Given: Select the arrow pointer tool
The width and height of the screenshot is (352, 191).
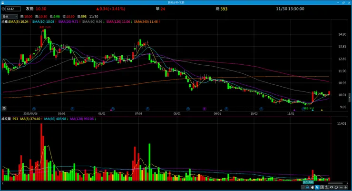Looking at the screenshot, I should point(317,187).
